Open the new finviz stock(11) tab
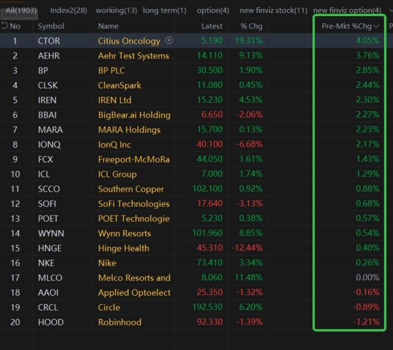Image resolution: width=393 pixels, height=350 pixels. click(x=274, y=10)
